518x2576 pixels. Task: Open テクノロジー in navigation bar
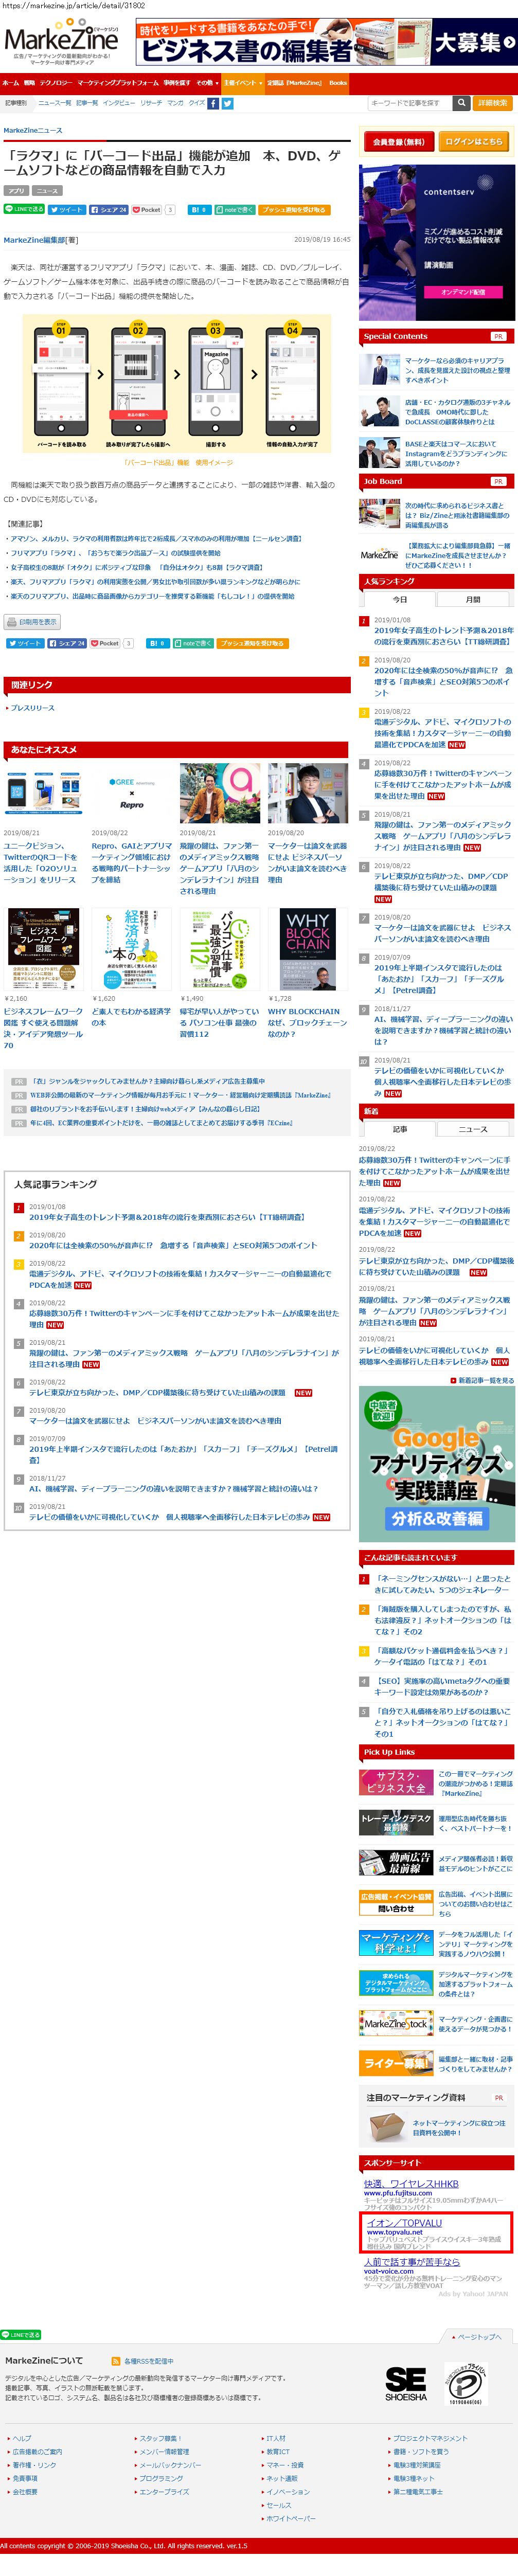click(x=55, y=83)
